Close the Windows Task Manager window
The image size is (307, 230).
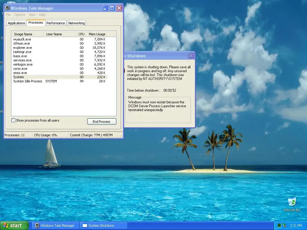click(119, 8)
